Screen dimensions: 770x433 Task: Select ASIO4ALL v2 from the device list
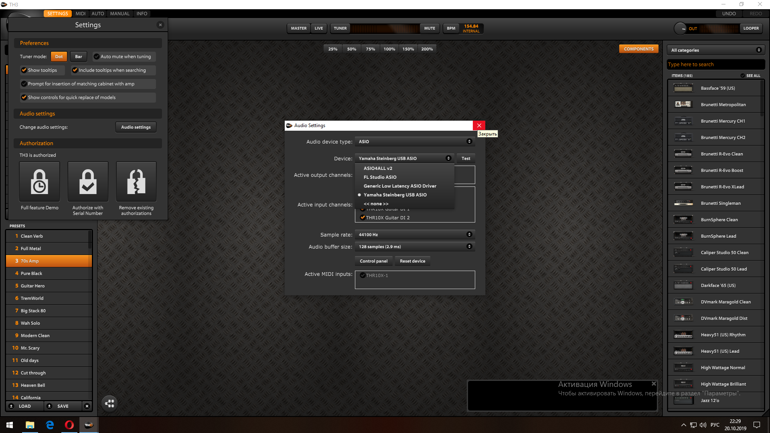point(378,168)
